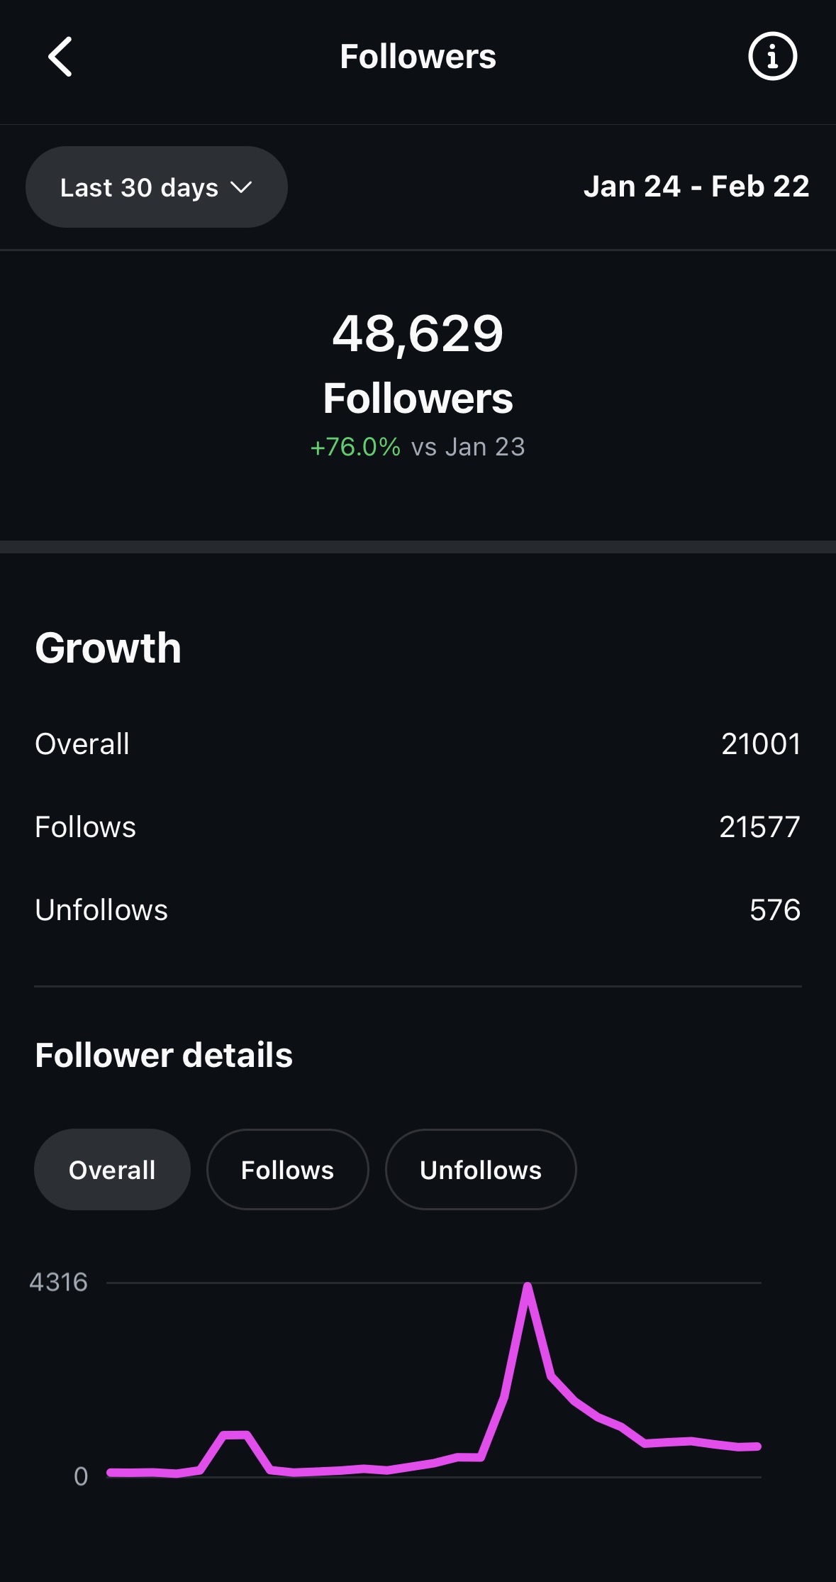The width and height of the screenshot is (836, 1582).
Task: Select the Overall chart filter pill
Action: [112, 1170]
